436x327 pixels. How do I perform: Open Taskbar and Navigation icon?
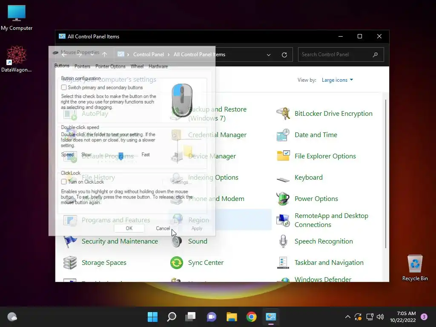[x=283, y=262]
